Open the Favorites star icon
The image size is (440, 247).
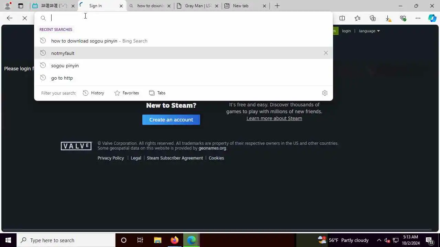(x=357, y=18)
